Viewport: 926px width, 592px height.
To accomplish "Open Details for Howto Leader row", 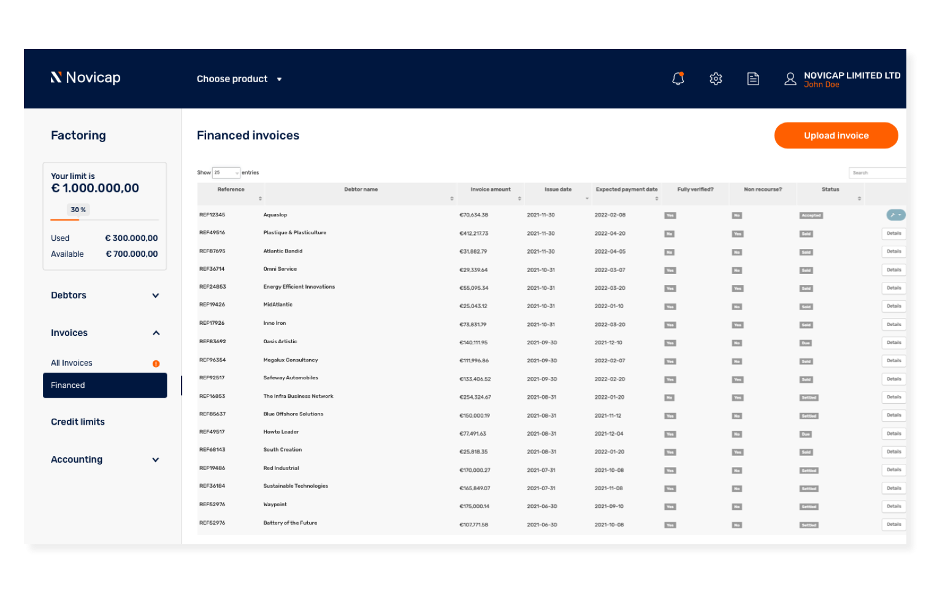I will click(x=894, y=434).
